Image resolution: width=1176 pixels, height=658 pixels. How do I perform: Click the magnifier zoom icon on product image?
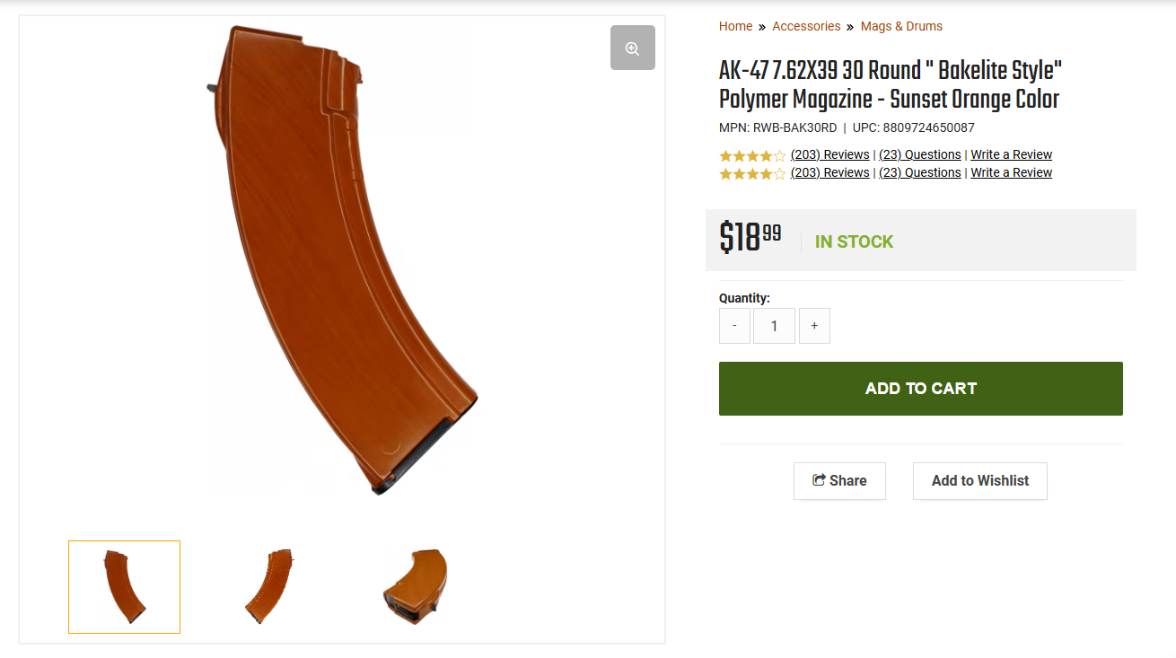[x=633, y=48]
